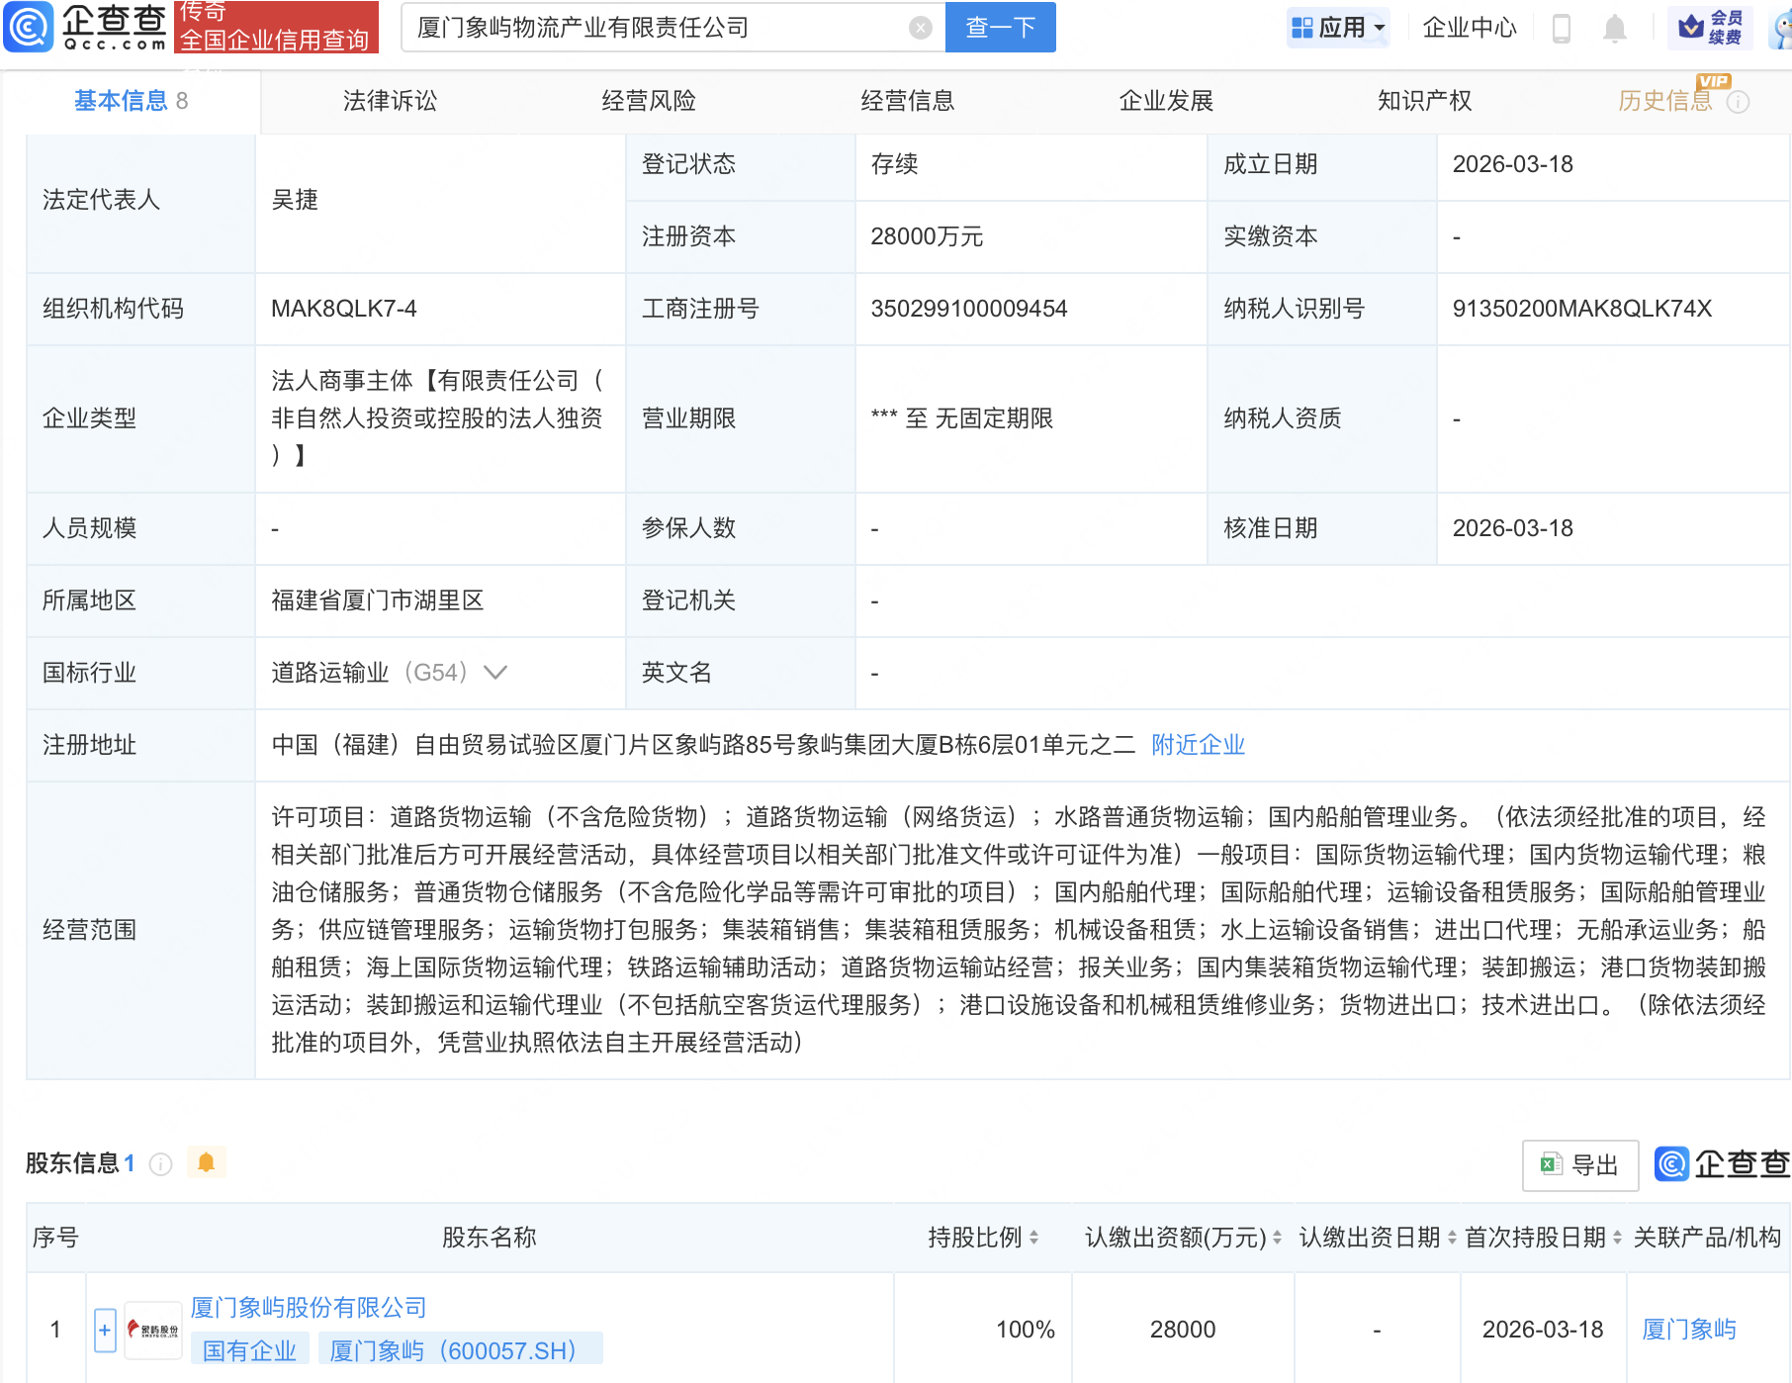Switch to the 经营风险 tab
Viewport: 1792px width, 1383px height.
click(650, 100)
